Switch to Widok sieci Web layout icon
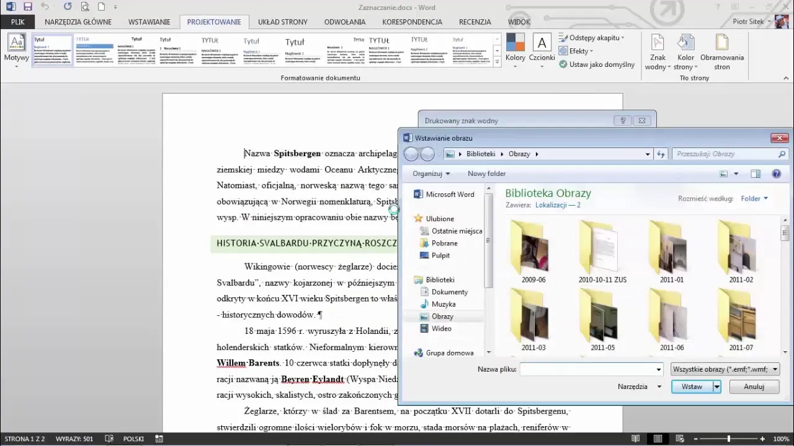The height and width of the screenshot is (446, 794). 679,439
